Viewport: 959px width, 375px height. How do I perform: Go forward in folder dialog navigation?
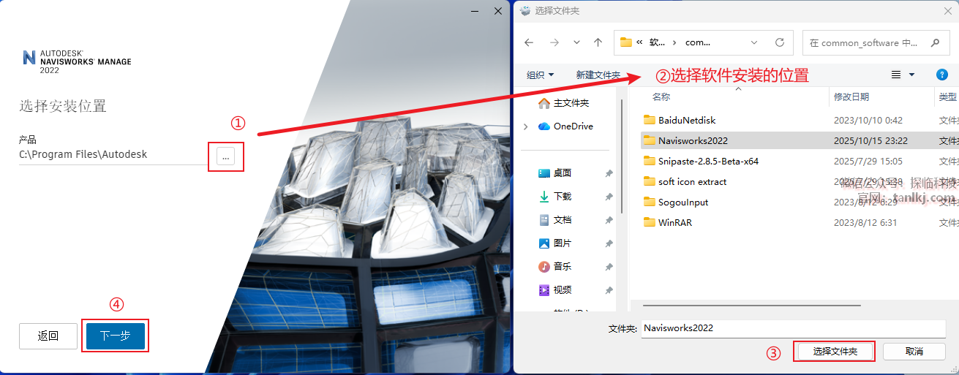(x=554, y=42)
